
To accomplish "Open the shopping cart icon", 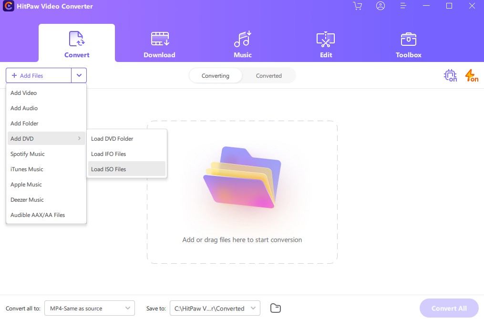I will [358, 6].
